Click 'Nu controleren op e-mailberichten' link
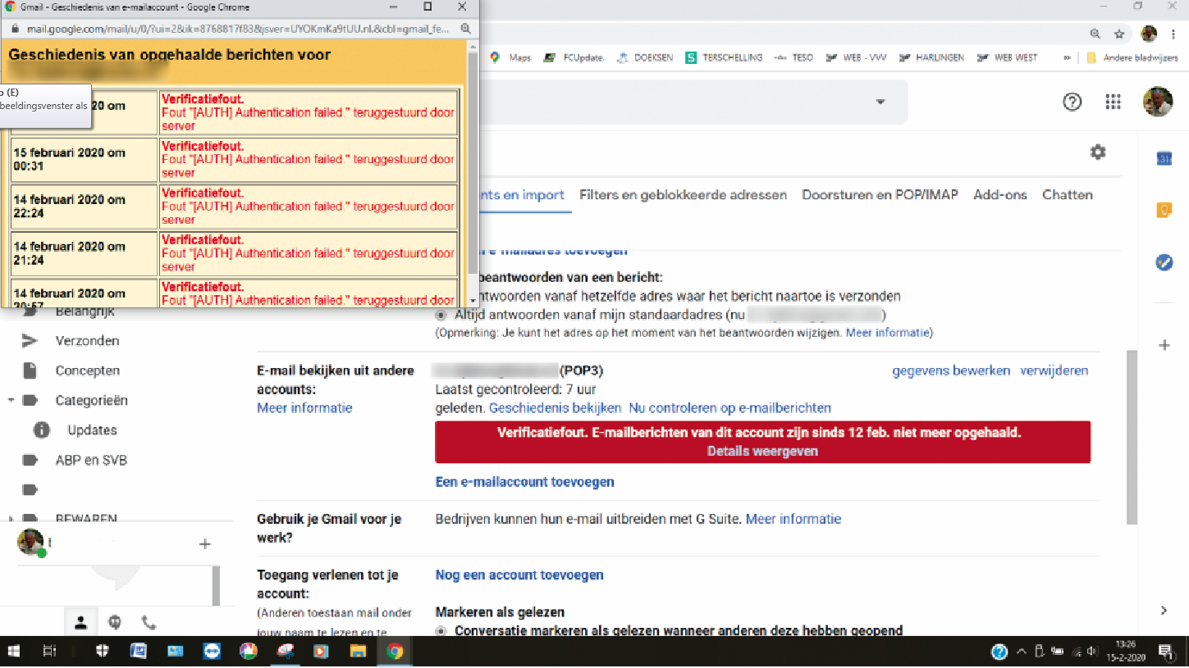 coord(730,408)
